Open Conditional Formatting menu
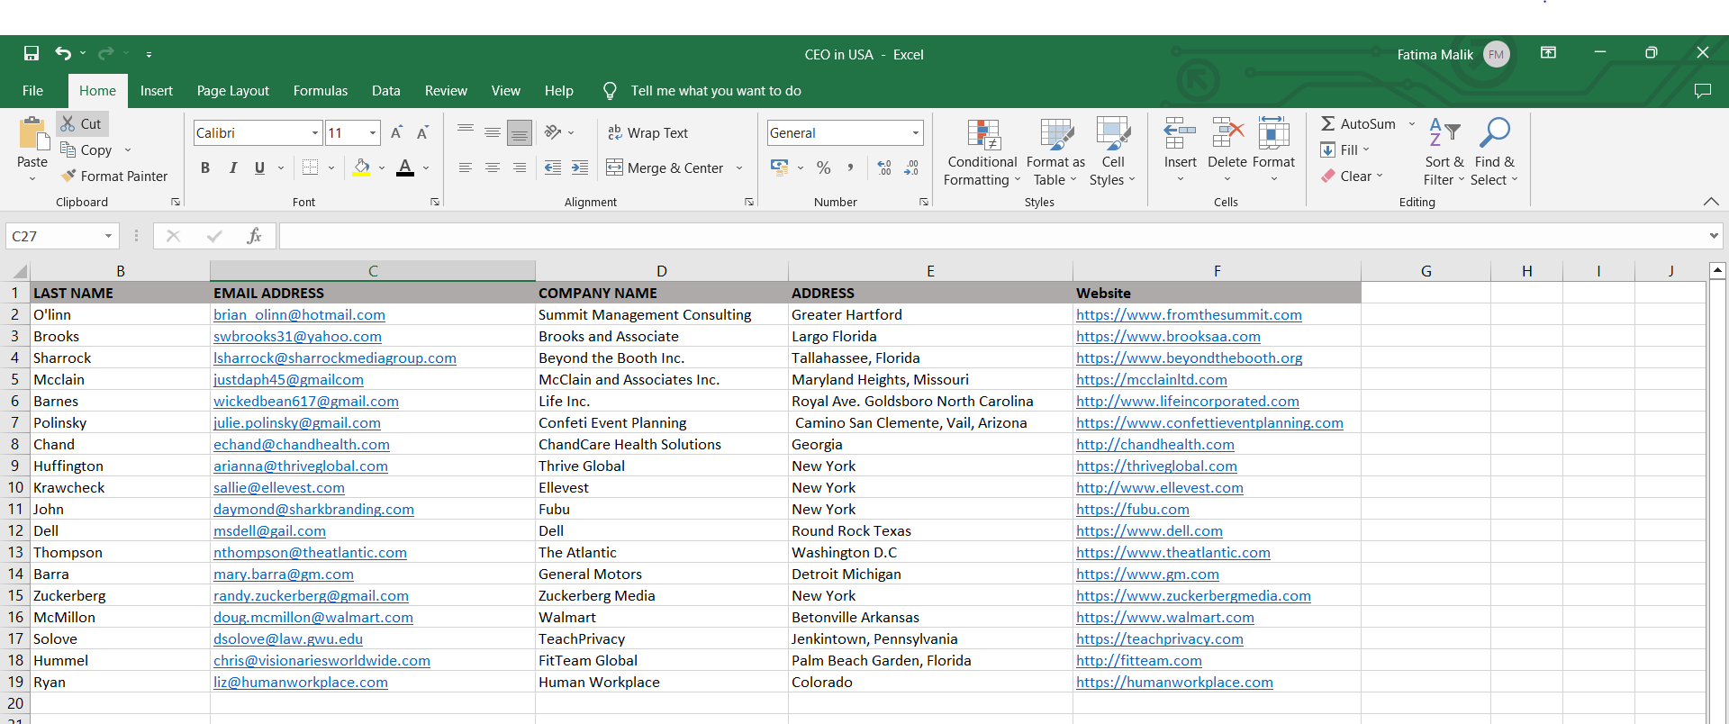The width and height of the screenshot is (1729, 724). pyautogui.click(x=982, y=153)
